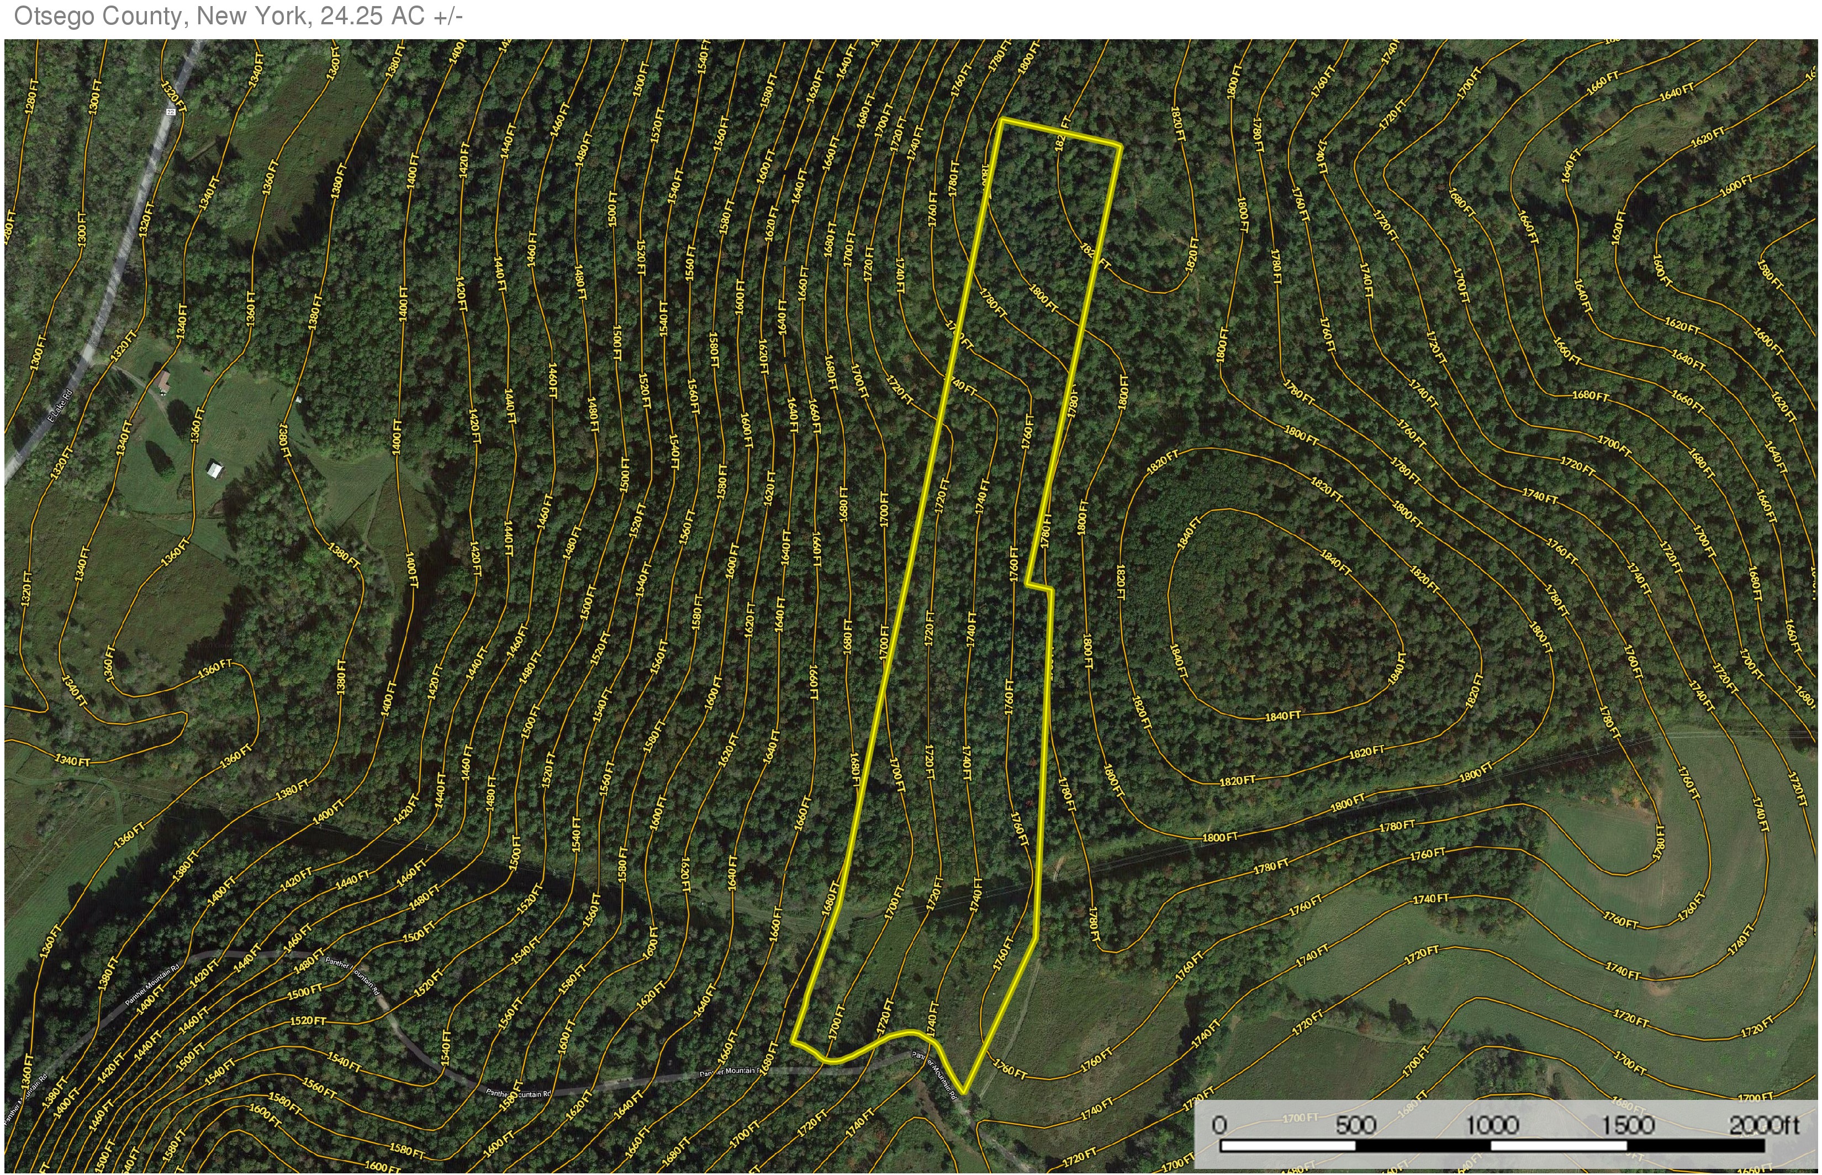Image resolution: width=1822 pixels, height=1175 pixels.
Task: Click the northwest corner of yellow parcel boundary
Action: [x=1002, y=120]
